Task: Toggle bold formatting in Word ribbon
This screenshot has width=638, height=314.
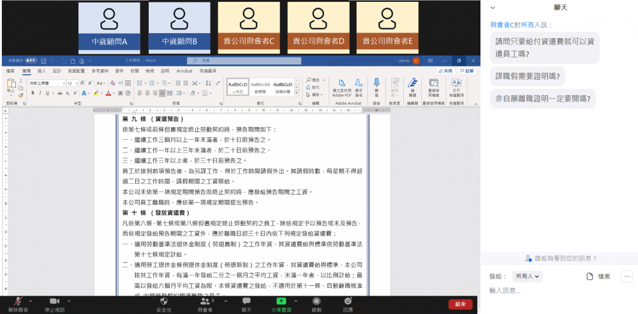Action: pyautogui.click(x=31, y=93)
